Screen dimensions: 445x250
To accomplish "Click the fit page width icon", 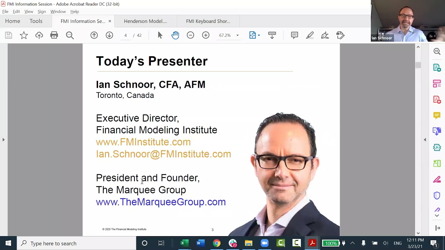I will [x=252, y=35].
